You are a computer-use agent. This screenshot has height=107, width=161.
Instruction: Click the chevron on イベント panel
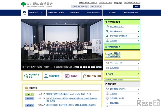138,74
